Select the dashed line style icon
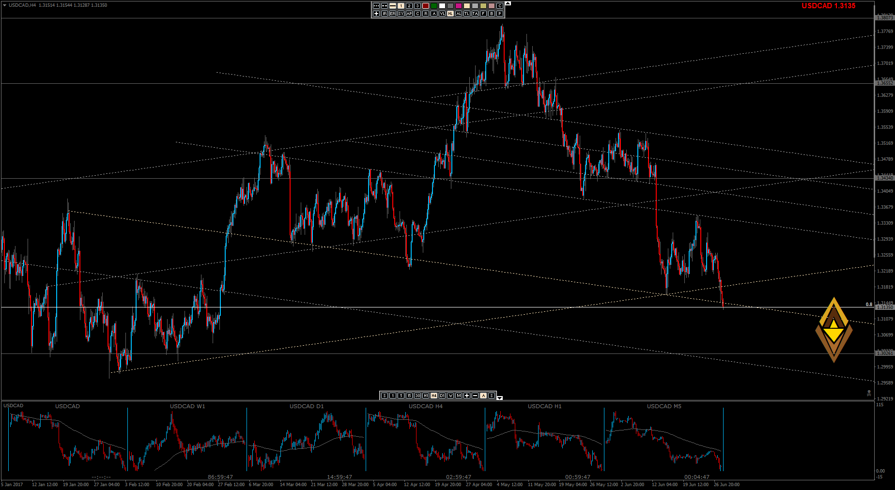The image size is (895, 490). 385,6
